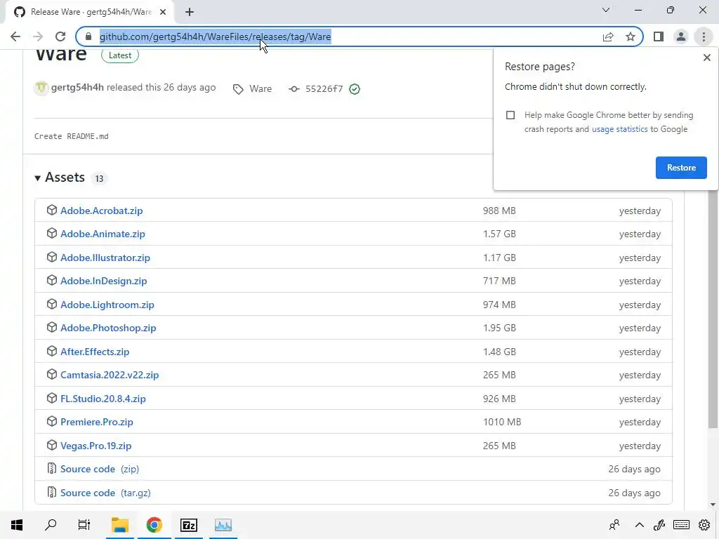This screenshot has width=719, height=539.
Task: Open Chrome's three-dot menu
Action: 704,36
